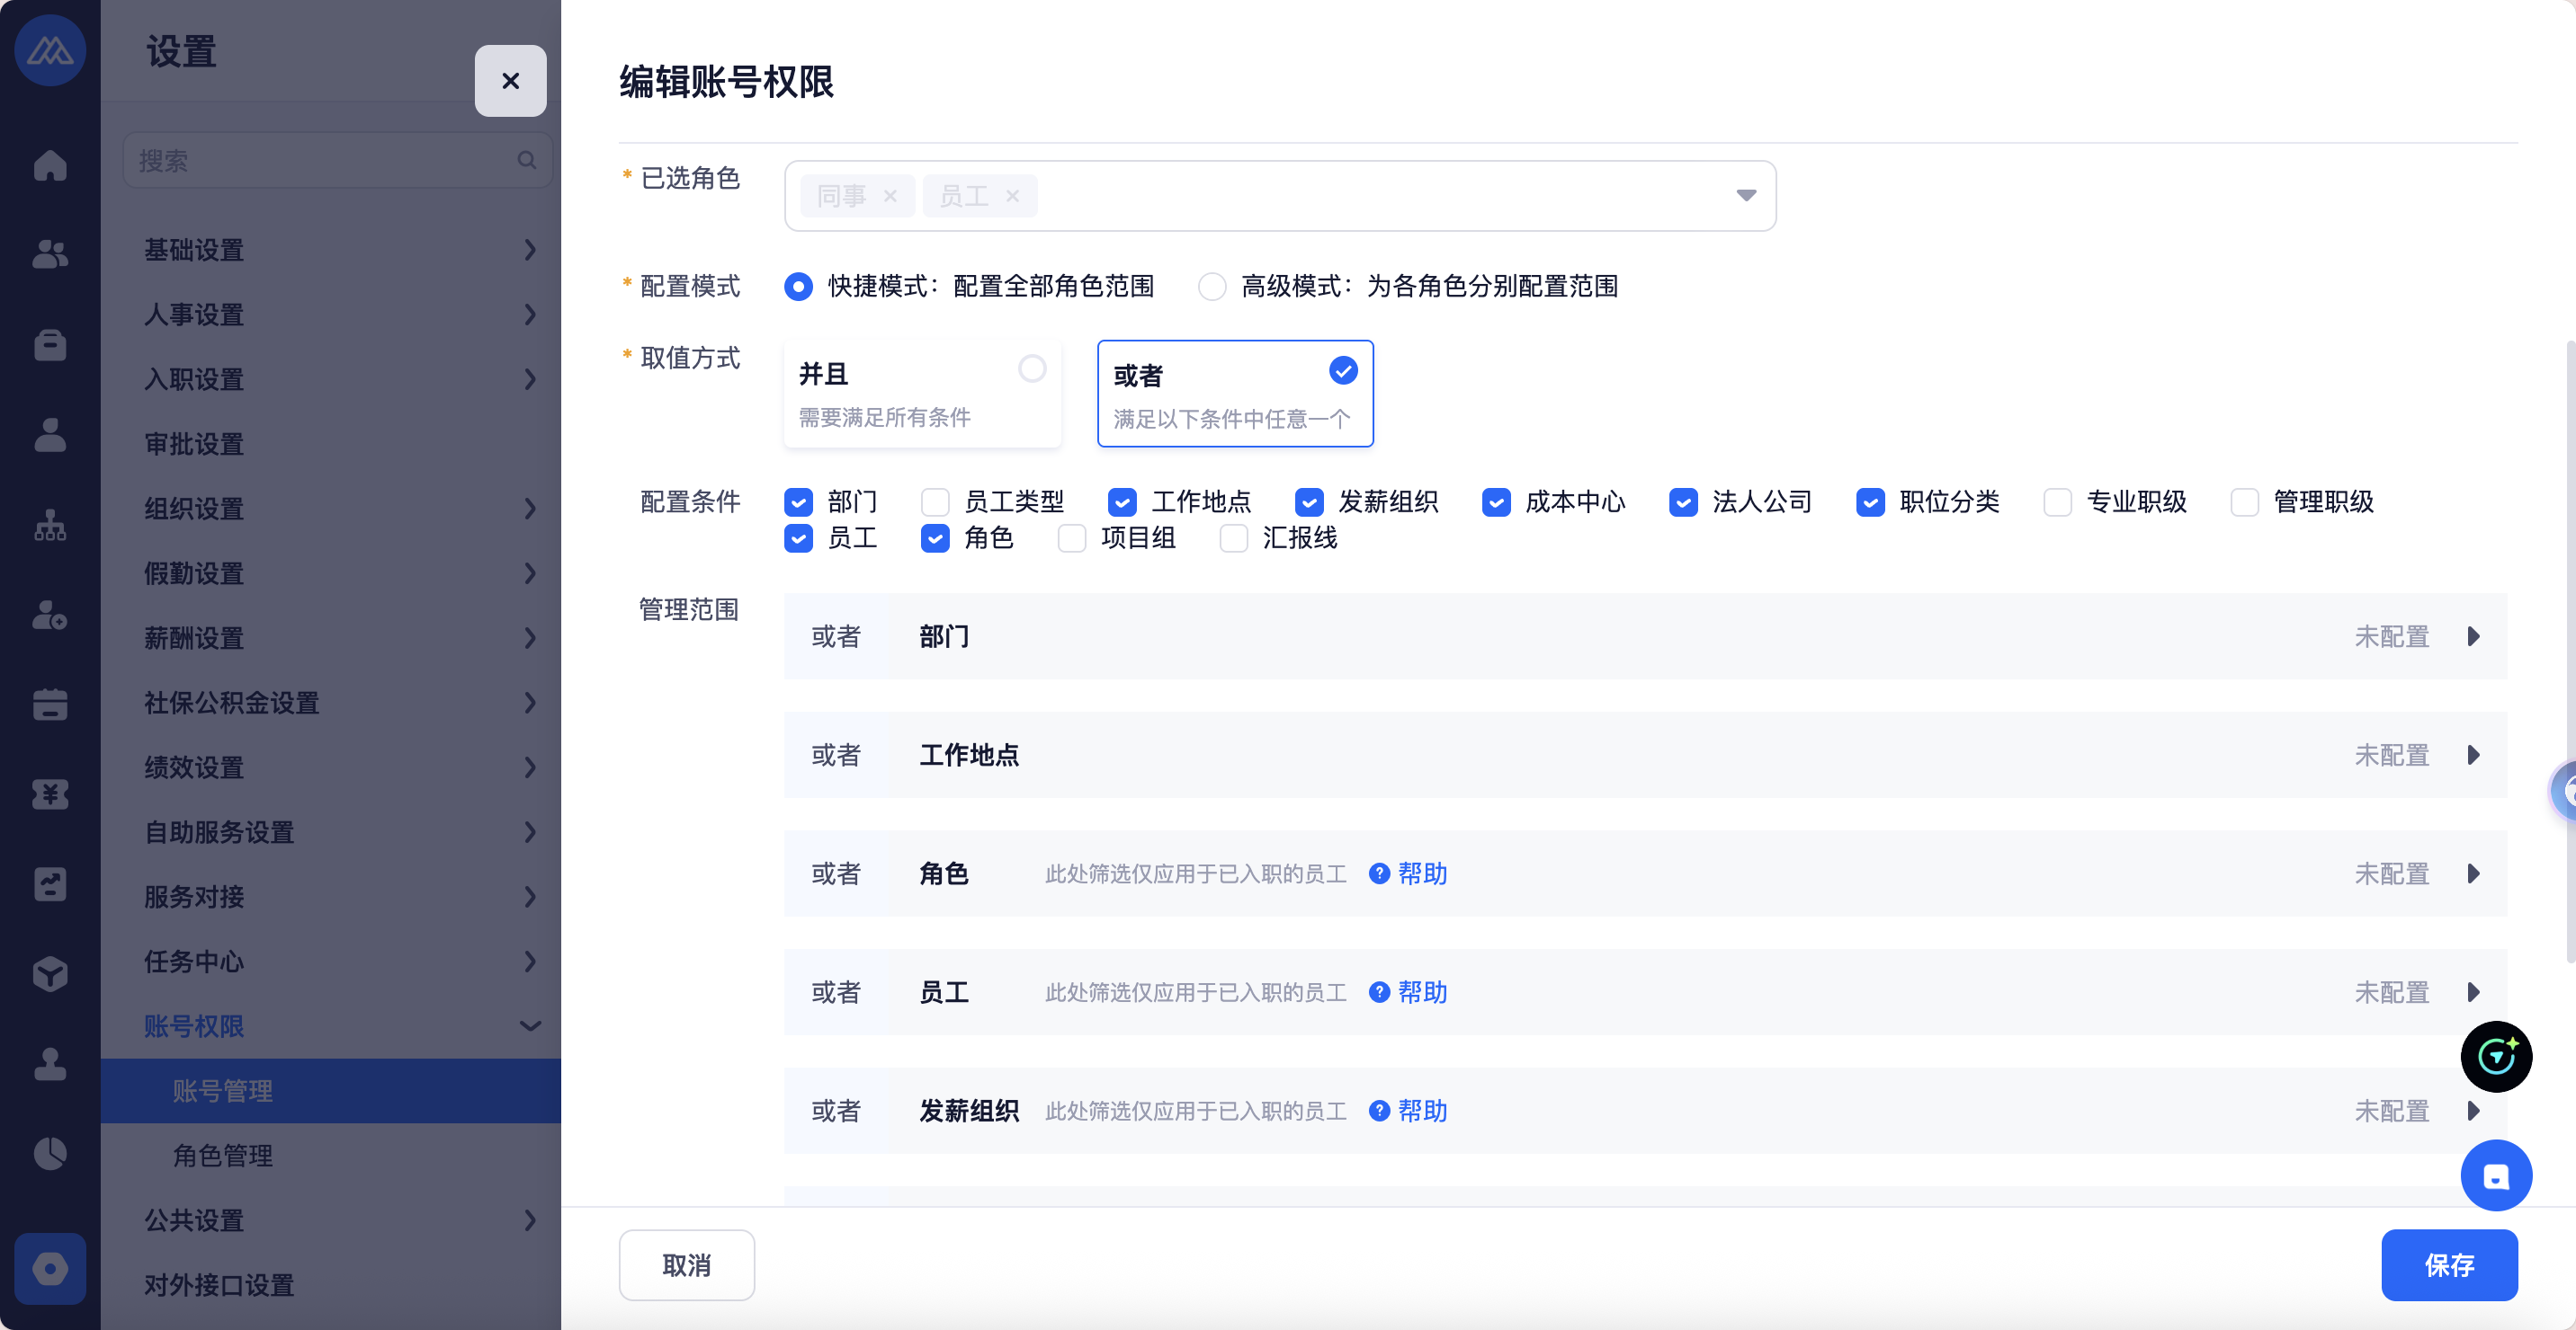Click the help icon beside 角色 row

click(1379, 873)
